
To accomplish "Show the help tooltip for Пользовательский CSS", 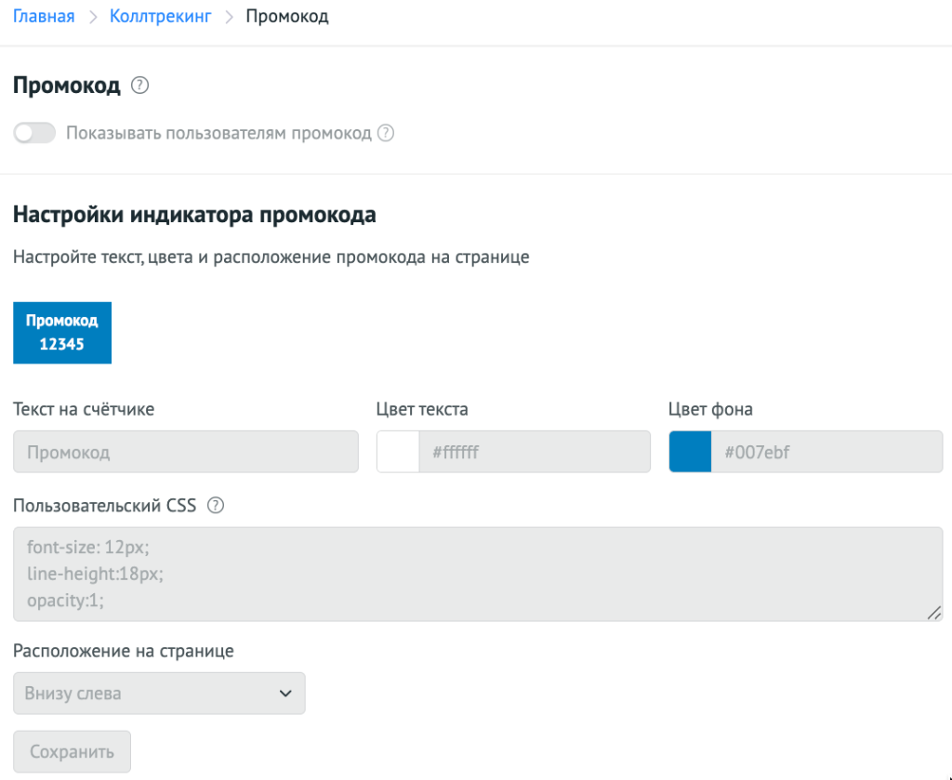I will (x=216, y=506).
